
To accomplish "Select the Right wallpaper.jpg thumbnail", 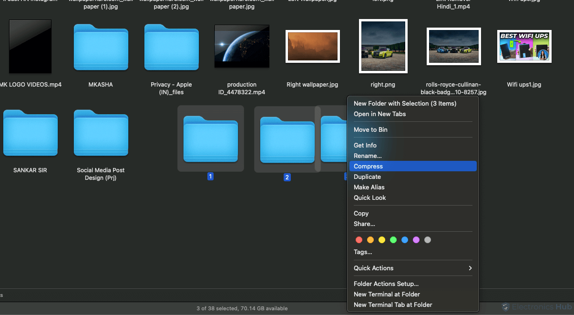I will (312, 46).
